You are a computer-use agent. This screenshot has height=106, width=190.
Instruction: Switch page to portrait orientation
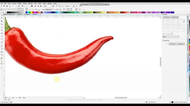coord(30,9)
